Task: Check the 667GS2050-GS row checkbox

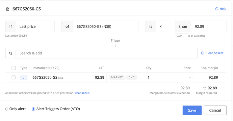Action: (14, 77)
